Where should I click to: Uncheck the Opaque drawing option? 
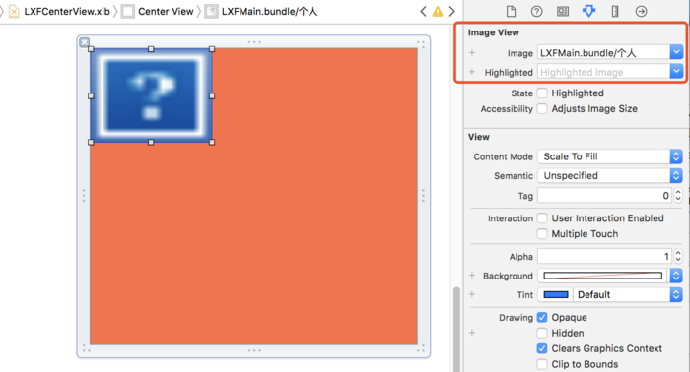tap(542, 317)
